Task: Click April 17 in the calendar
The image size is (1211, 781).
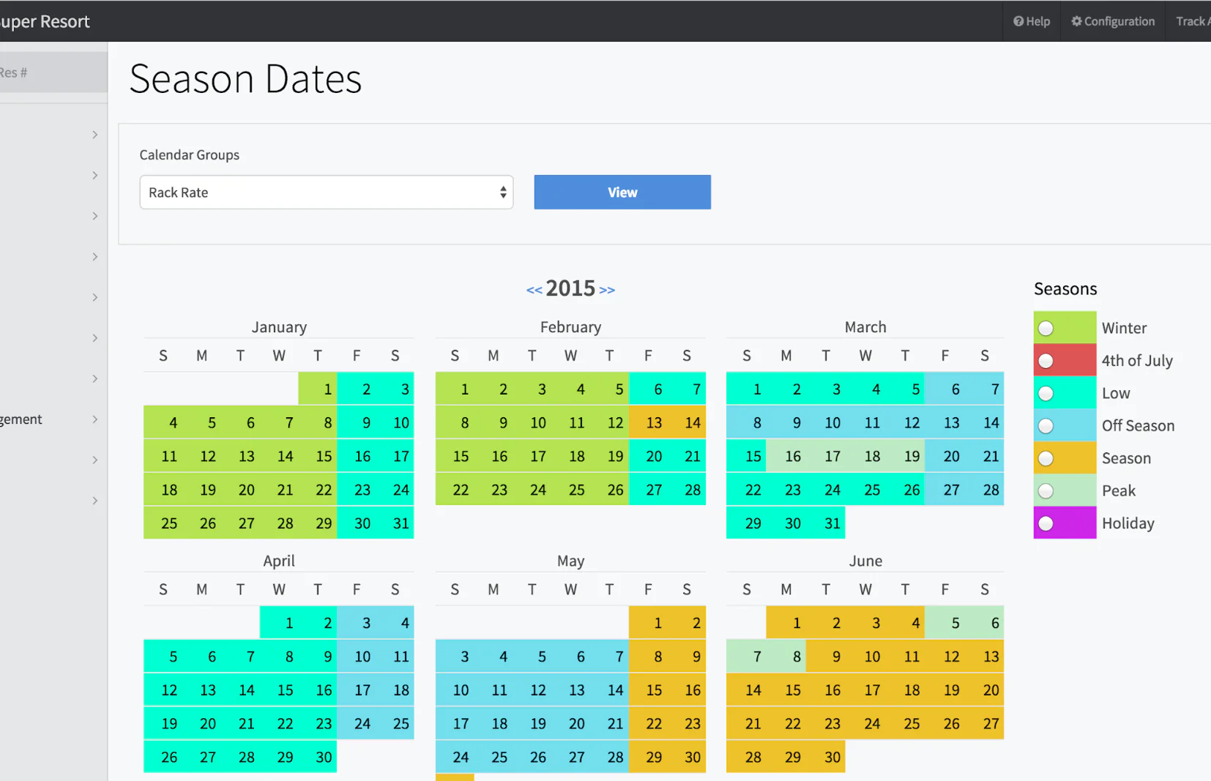Action: [357, 690]
